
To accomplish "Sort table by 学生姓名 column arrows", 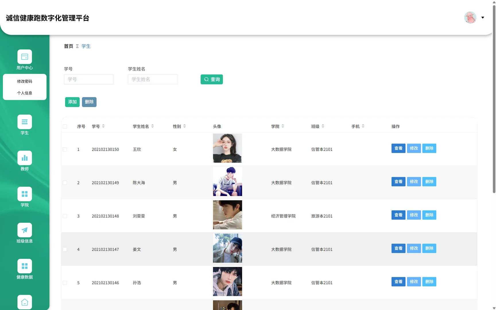I will click(152, 126).
